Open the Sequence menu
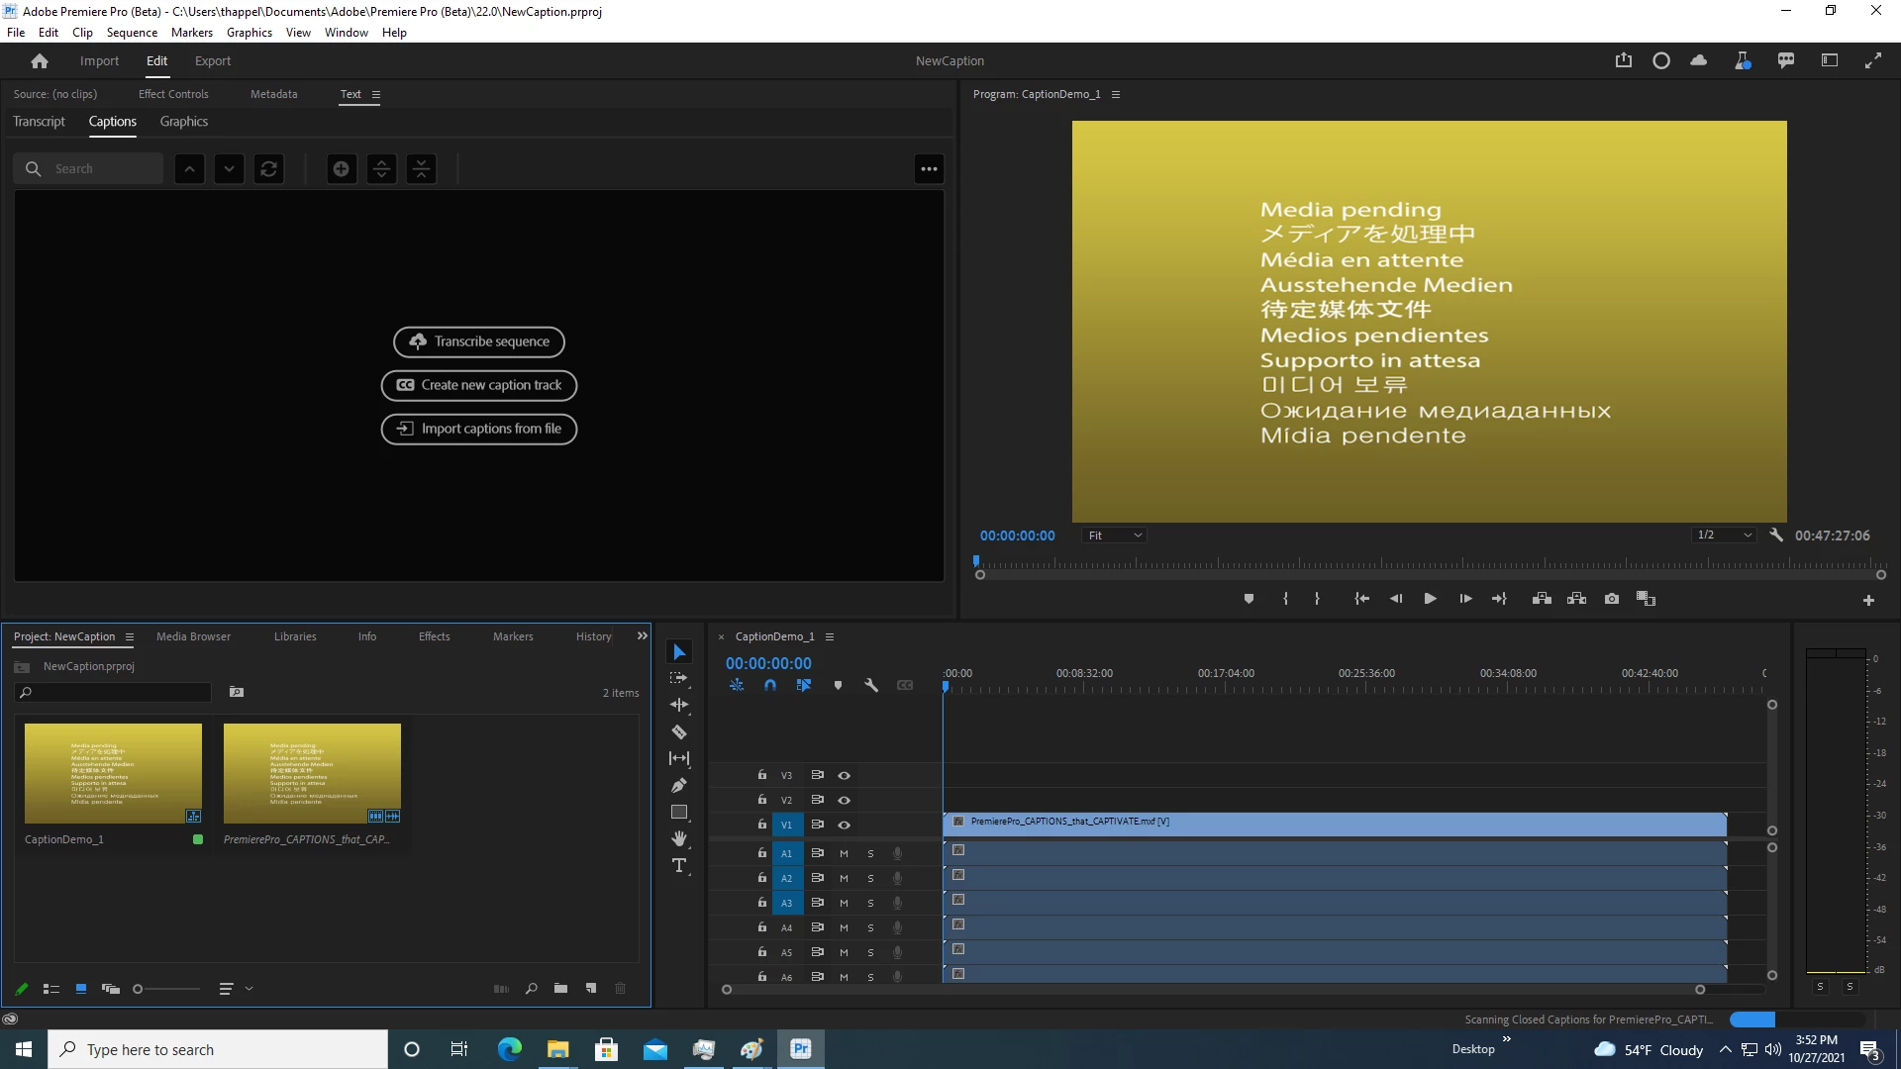1901x1069 pixels. pos(132,33)
